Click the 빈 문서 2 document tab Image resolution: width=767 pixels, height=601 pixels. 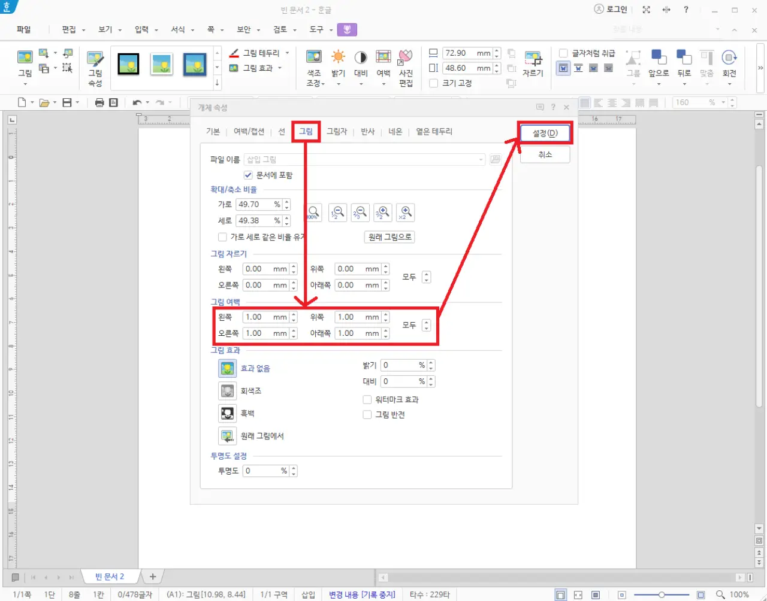click(x=110, y=576)
